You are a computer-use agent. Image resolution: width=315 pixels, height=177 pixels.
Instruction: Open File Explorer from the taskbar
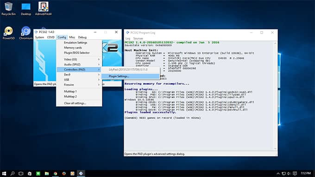coord(47,173)
